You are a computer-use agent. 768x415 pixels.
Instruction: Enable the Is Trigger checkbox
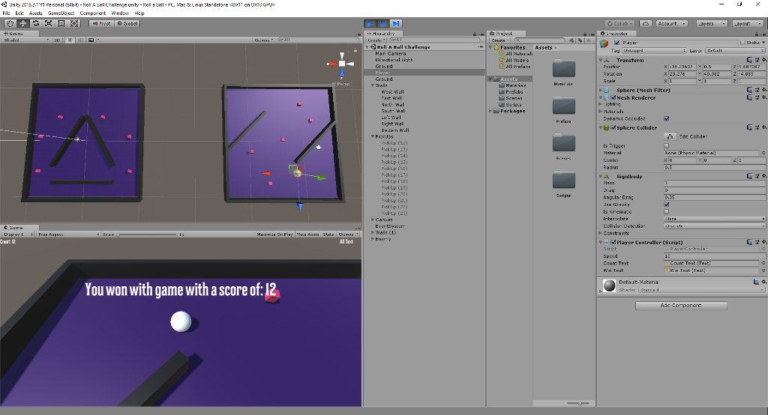click(x=666, y=146)
